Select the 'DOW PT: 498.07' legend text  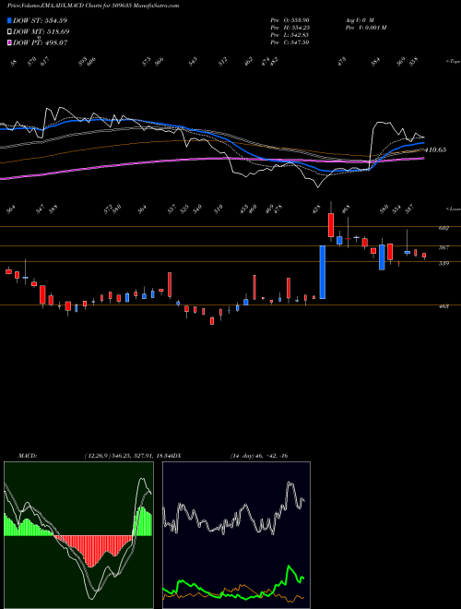[41, 42]
